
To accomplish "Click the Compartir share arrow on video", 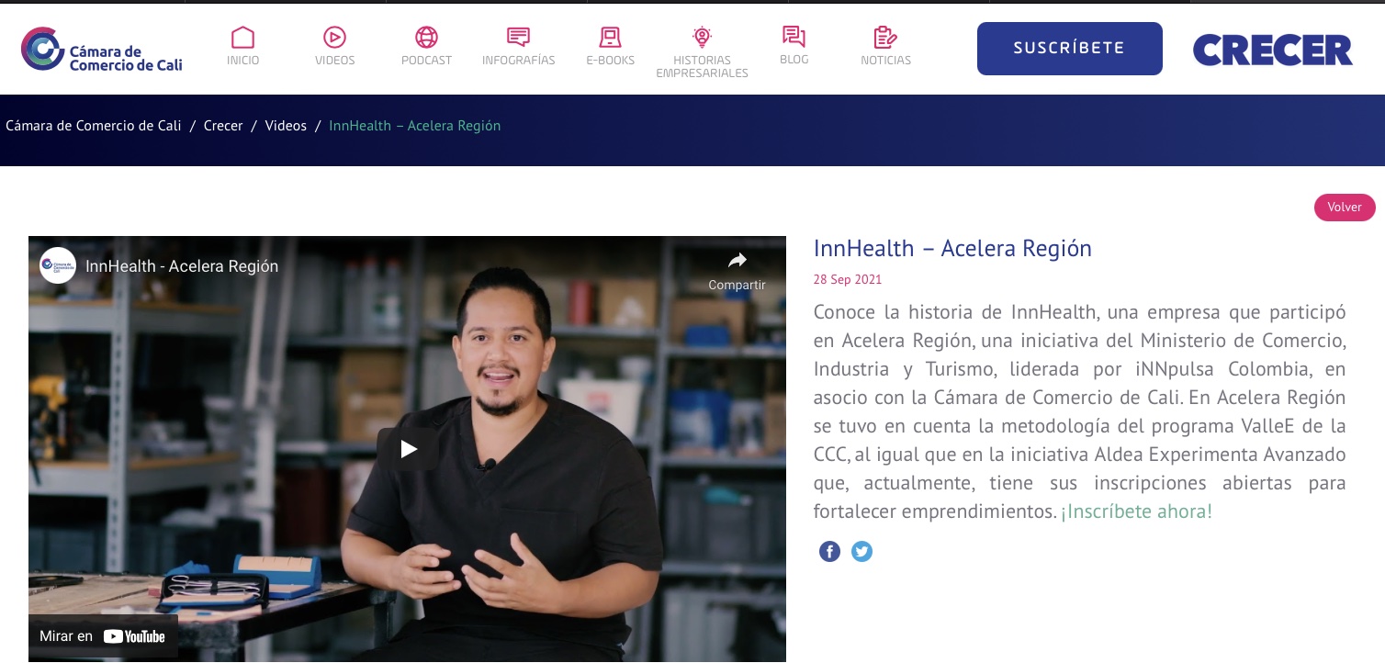I will pyautogui.click(x=737, y=261).
